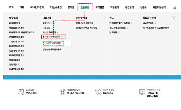Click the HANA FX TRADING monitor icon
The height and width of the screenshot is (110, 181).
tap(143, 92)
